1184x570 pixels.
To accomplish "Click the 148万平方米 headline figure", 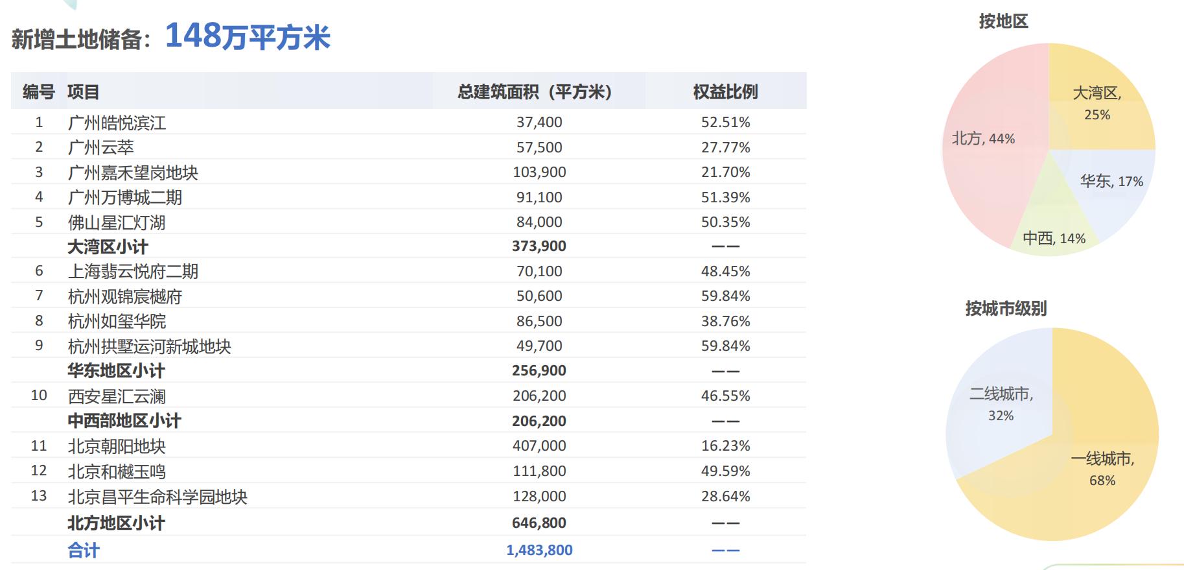I will click(248, 36).
